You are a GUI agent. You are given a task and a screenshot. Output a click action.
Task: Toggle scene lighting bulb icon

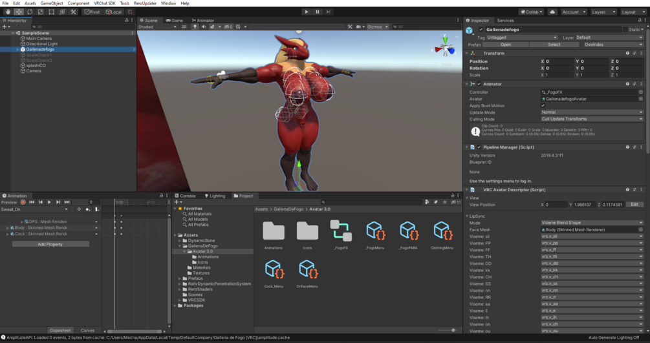[195, 27]
